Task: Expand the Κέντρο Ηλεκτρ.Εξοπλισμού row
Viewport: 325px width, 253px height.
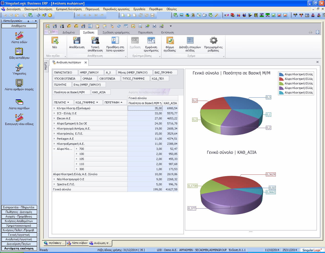Action: coord(54,108)
